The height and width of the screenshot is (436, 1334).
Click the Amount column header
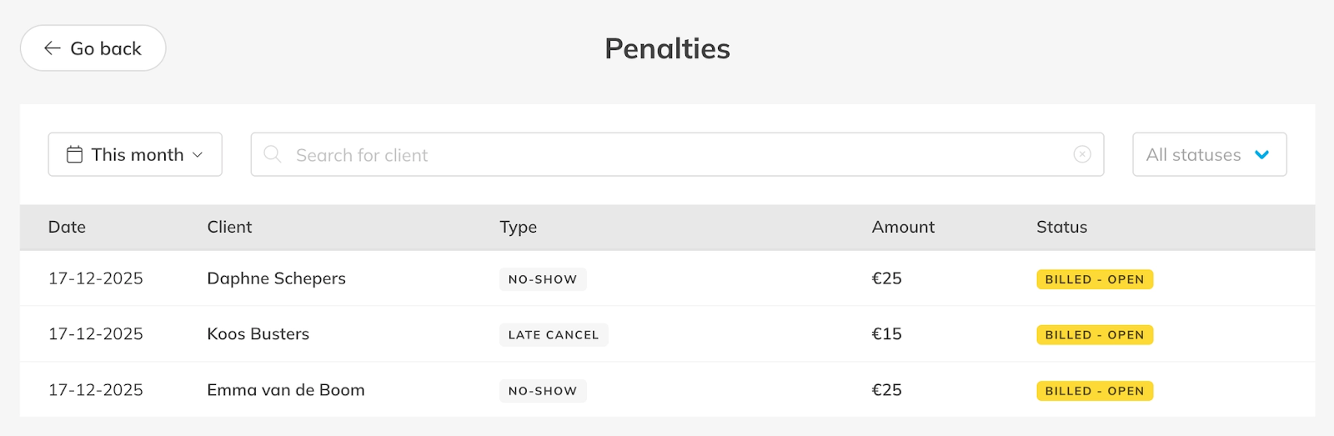(903, 227)
